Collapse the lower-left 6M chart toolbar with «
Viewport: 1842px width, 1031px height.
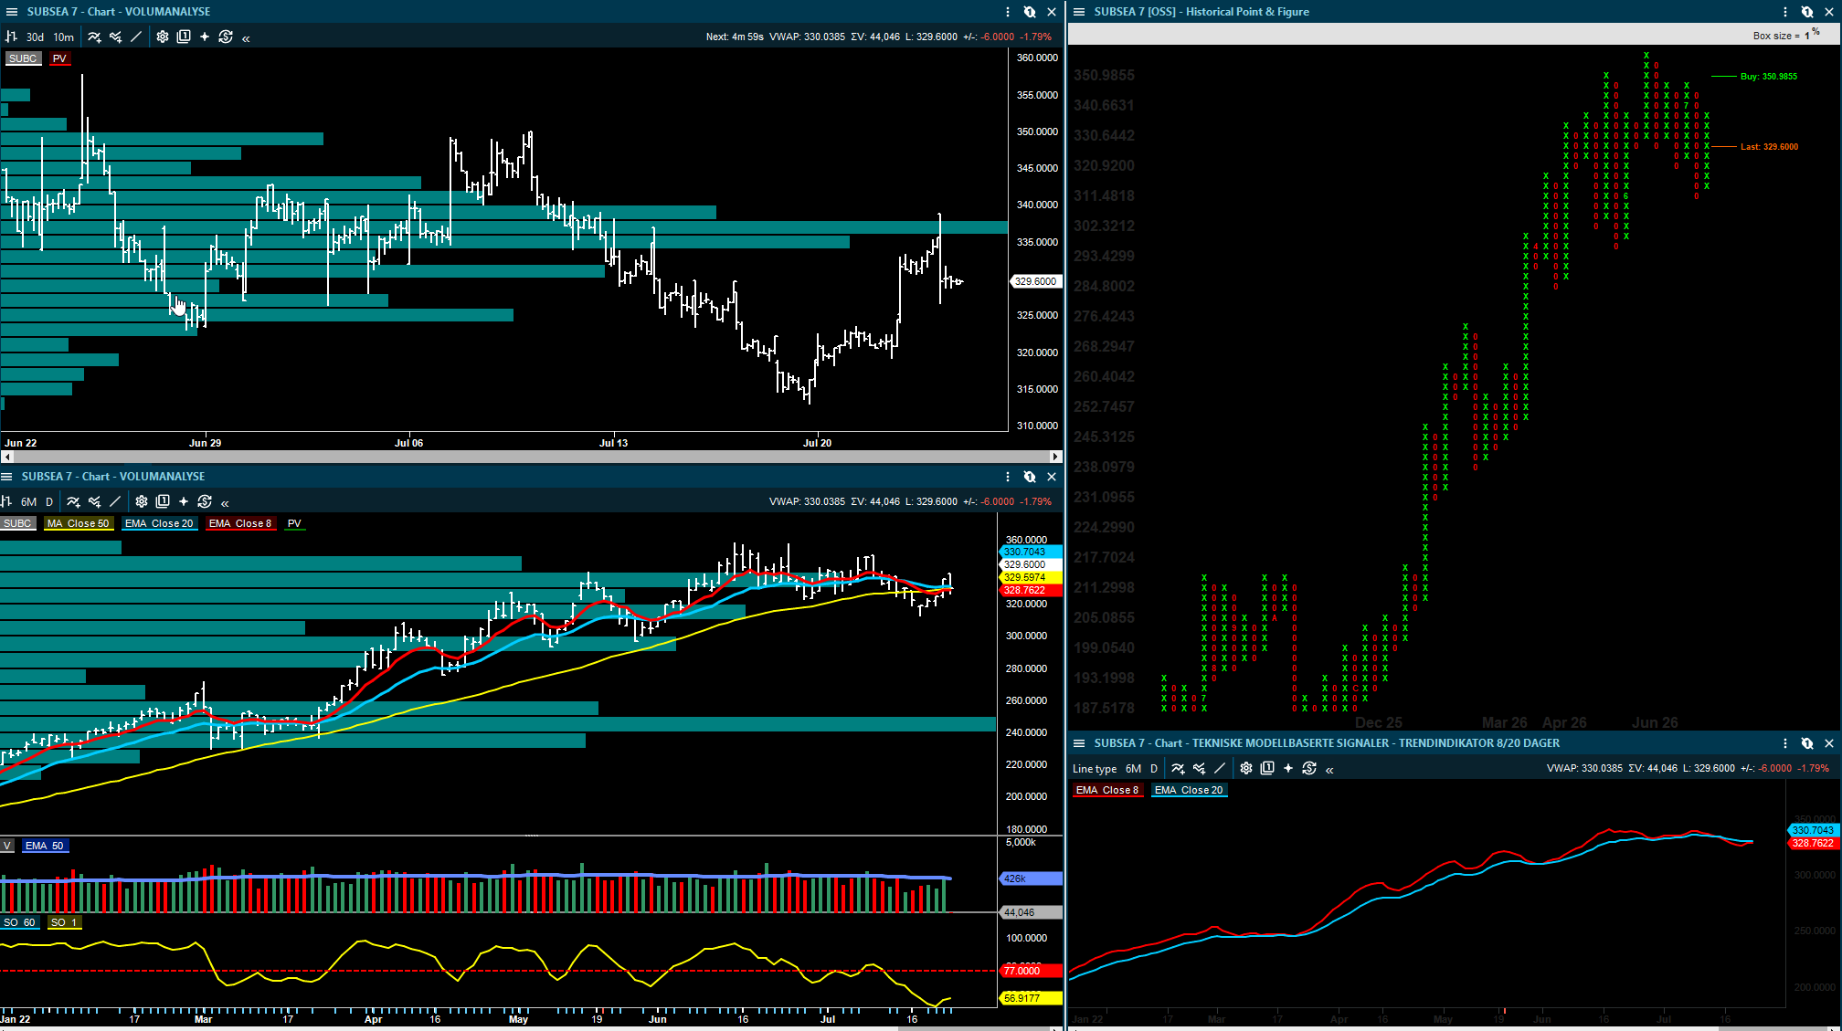[225, 502]
